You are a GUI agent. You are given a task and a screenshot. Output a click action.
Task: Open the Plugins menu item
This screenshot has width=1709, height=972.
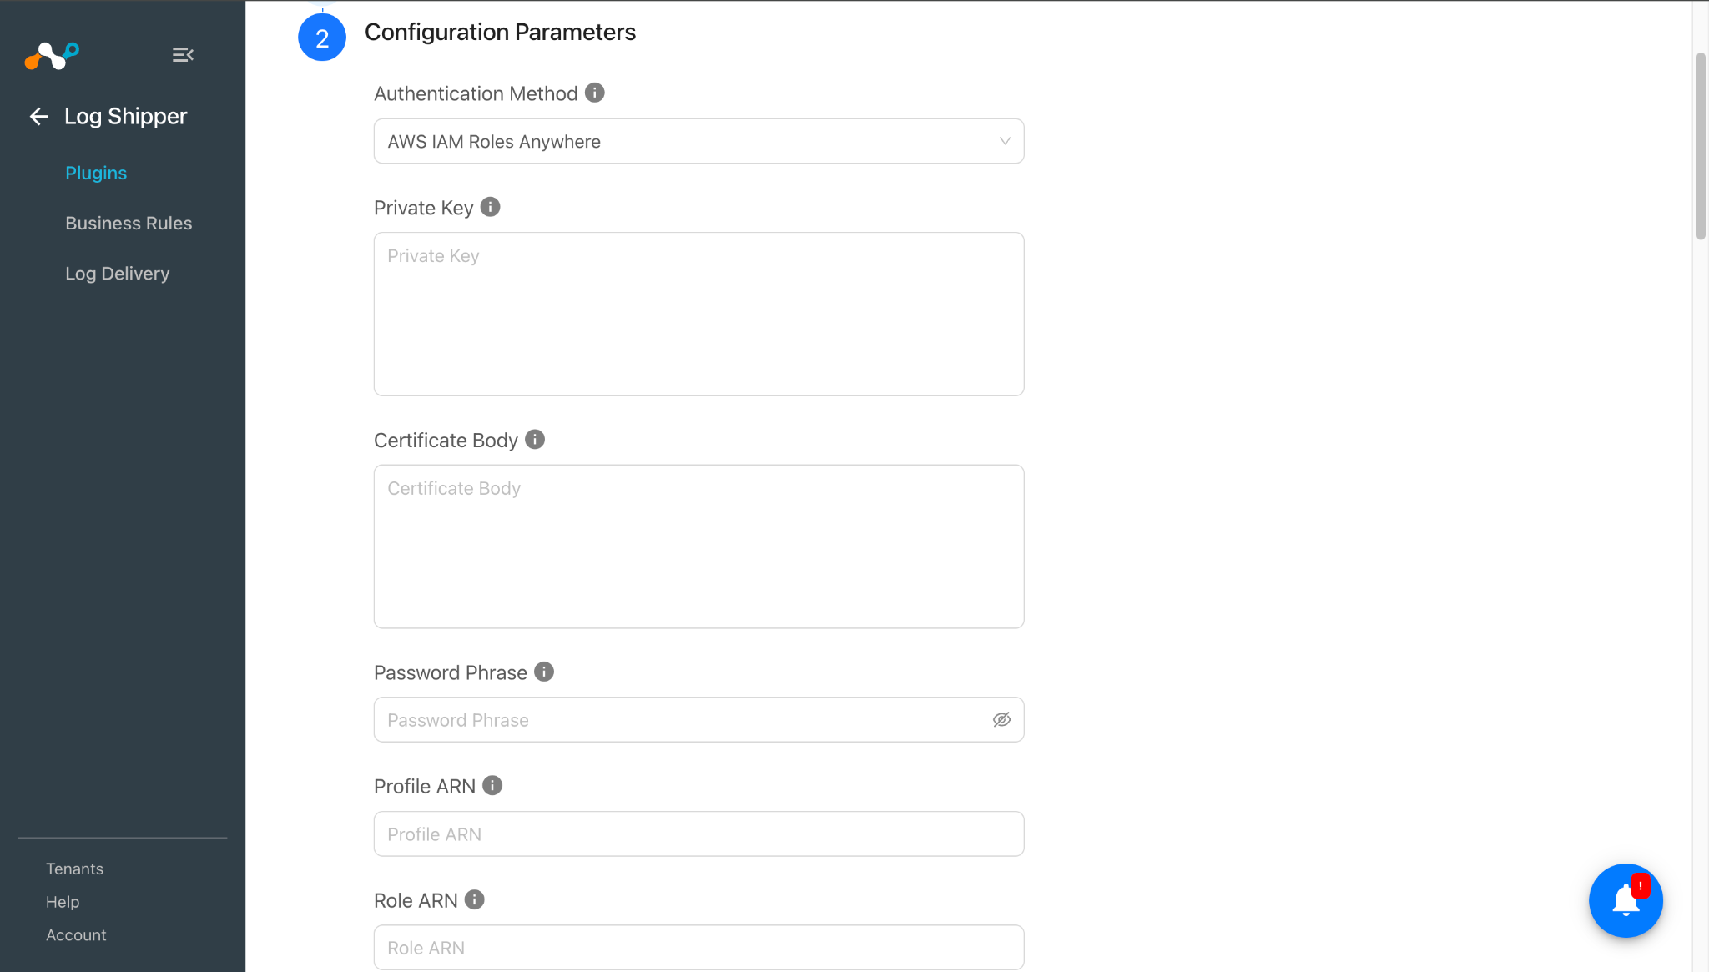click(x=96, y=173)
